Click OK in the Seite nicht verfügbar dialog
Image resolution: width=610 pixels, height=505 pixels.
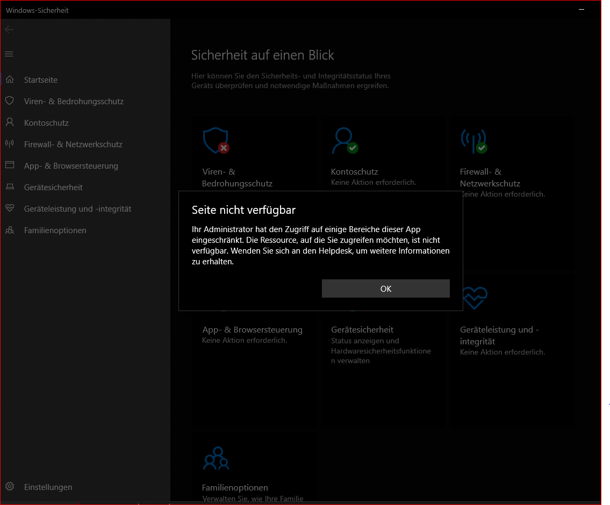(385, 288)
